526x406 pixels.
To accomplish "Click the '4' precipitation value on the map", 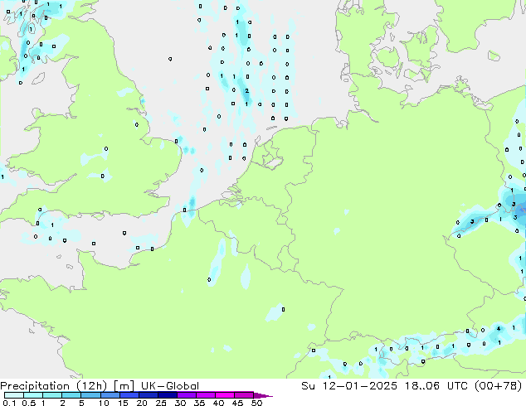I will [499, 329].
